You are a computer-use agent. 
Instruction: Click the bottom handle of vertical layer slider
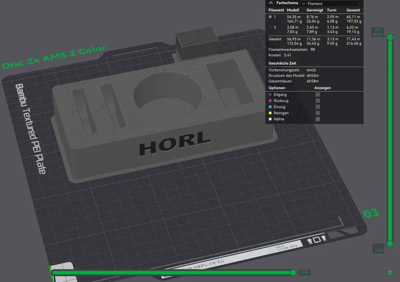390,244
